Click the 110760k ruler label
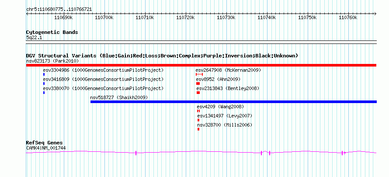Viewport: 389px width, 177px height. coord(348,17)
